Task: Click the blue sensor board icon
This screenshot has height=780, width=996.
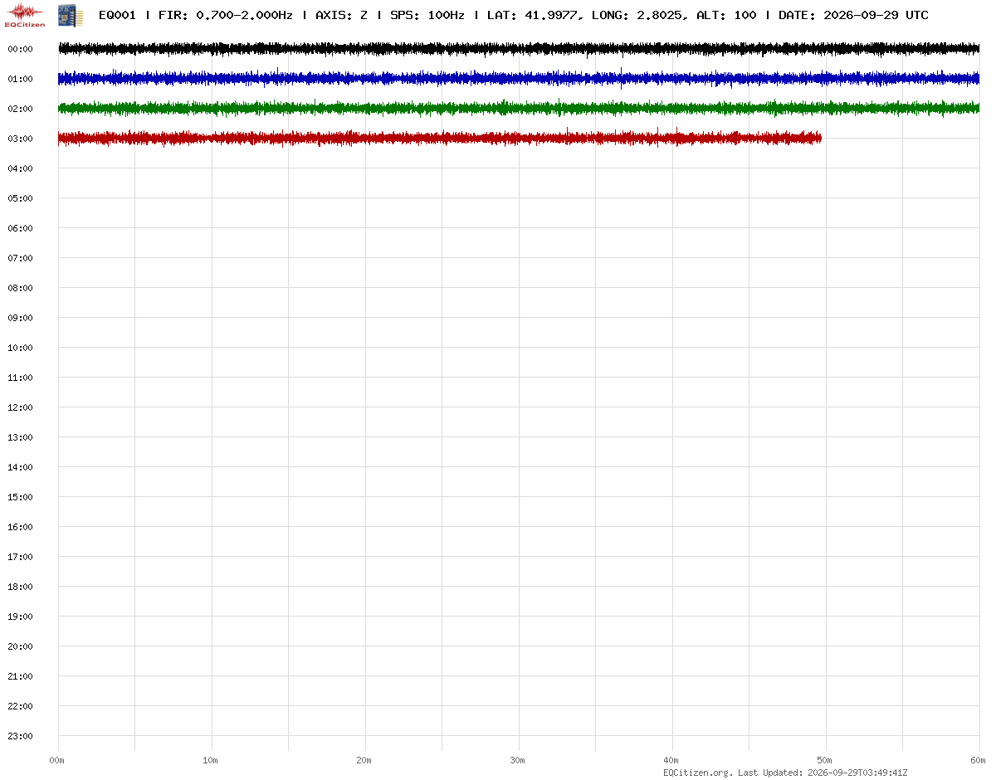Action: [65, 14]
